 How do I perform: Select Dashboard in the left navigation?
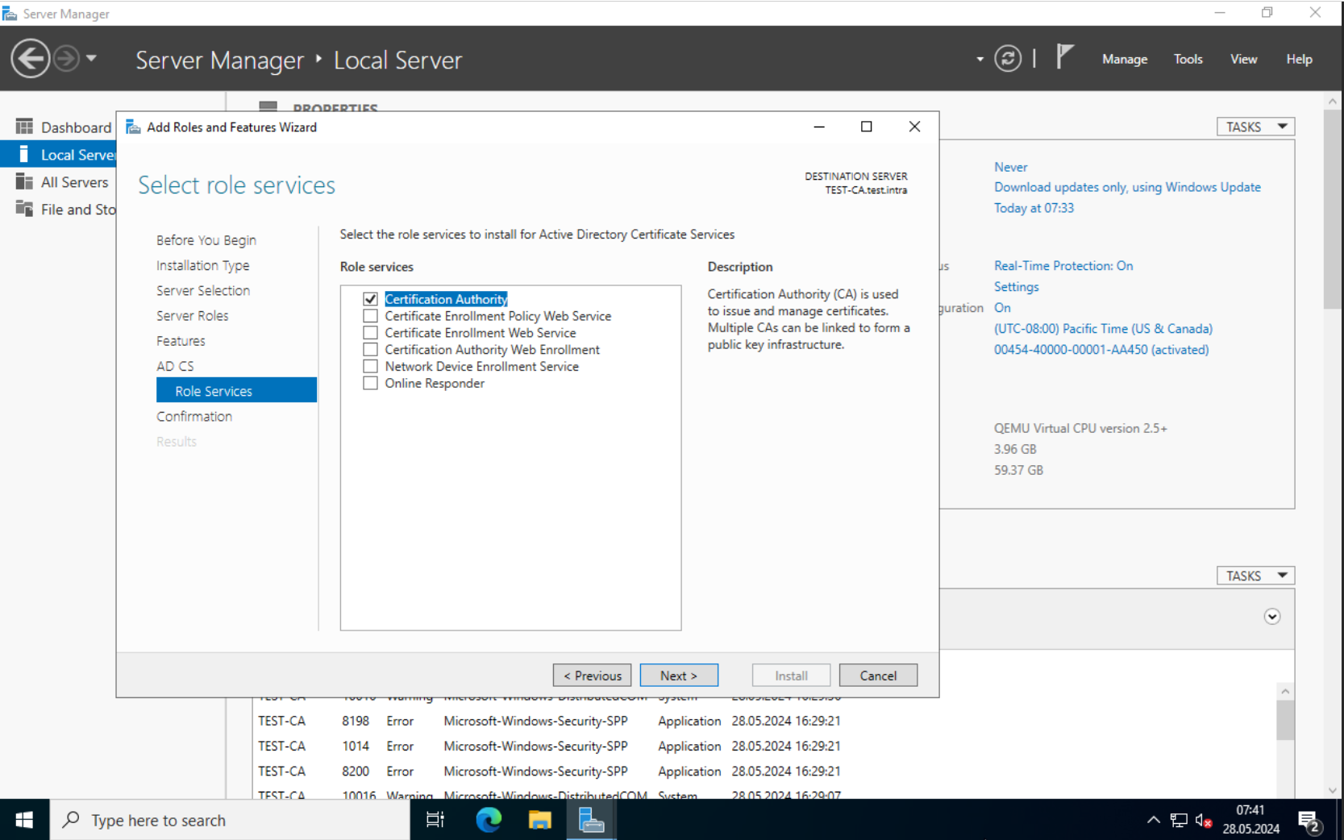click(58, 127)
